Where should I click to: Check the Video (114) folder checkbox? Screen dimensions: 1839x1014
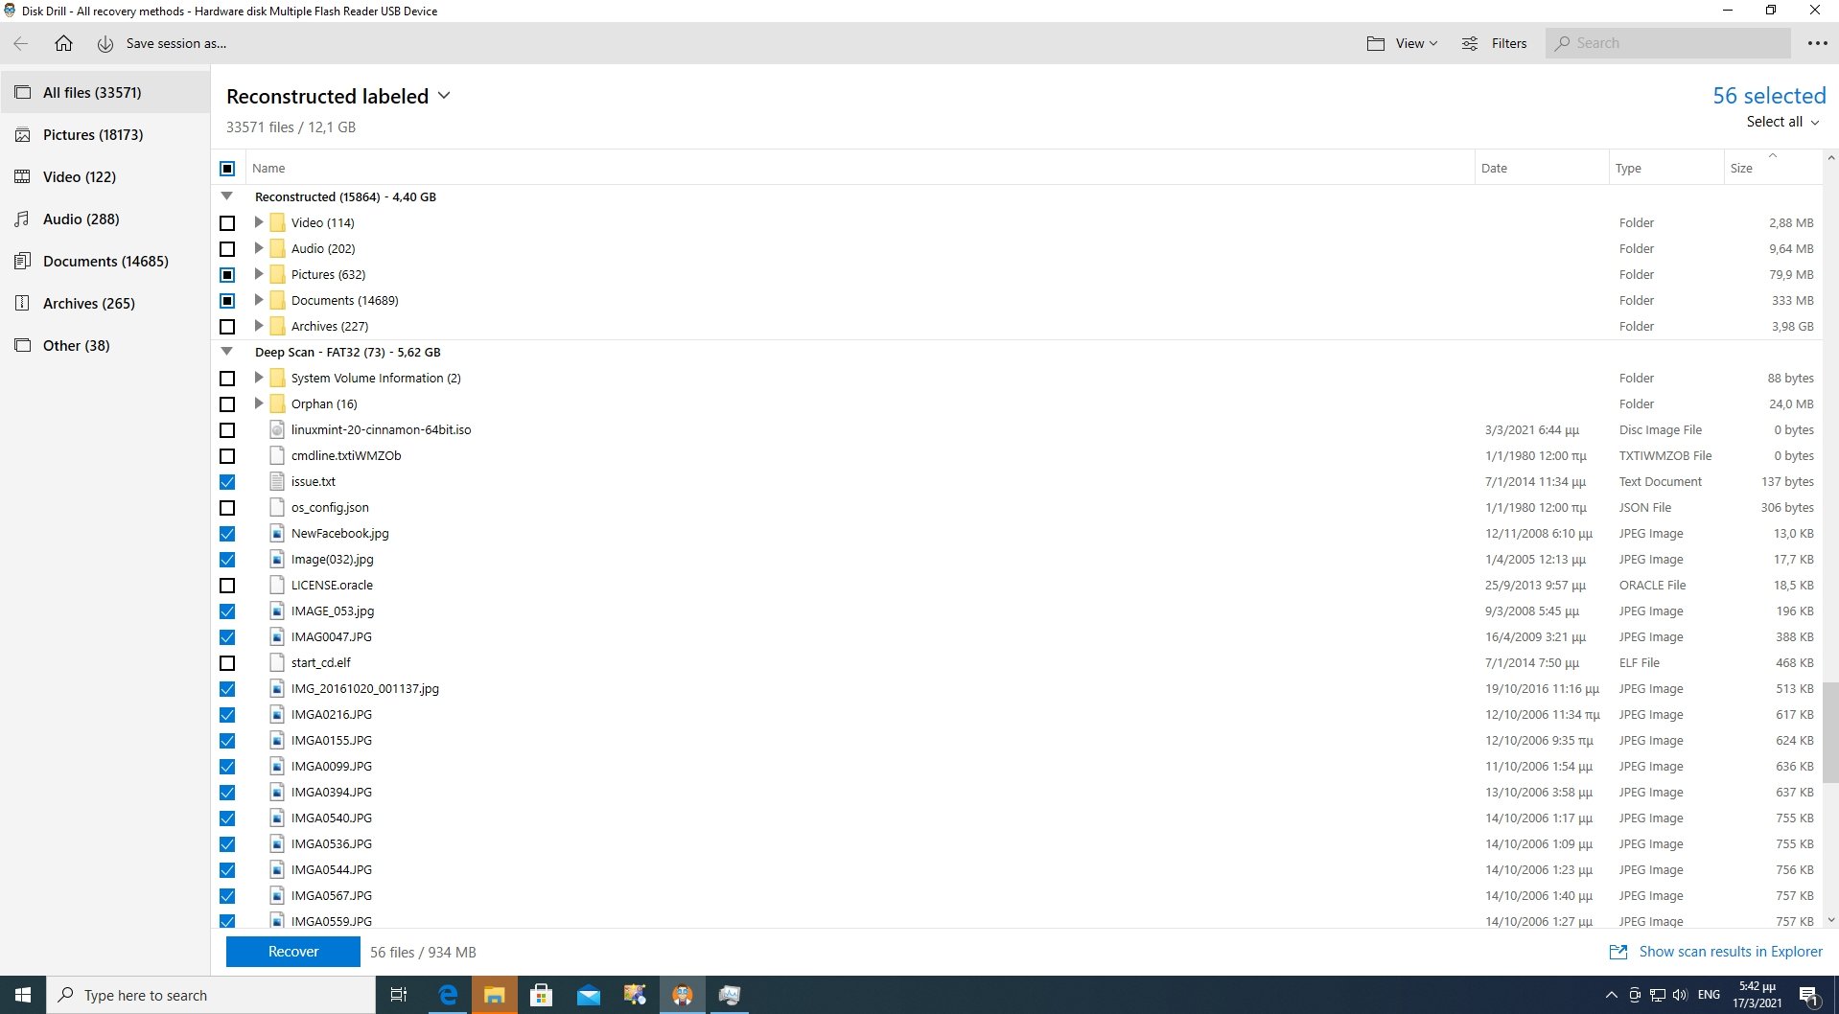(x=227, y=223)
